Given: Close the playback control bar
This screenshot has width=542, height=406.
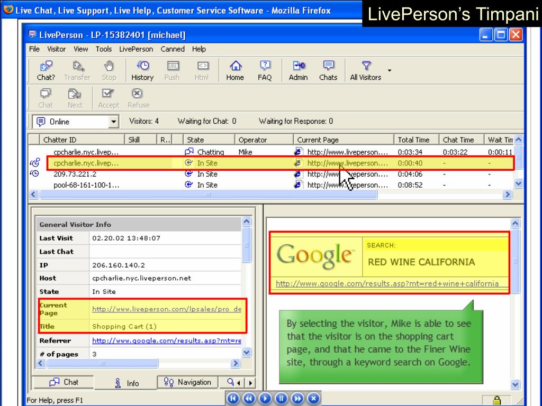Looking at the screenshot, I should 313,399.
